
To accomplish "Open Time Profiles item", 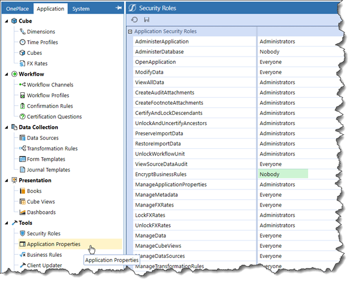I will pos(42,42).
